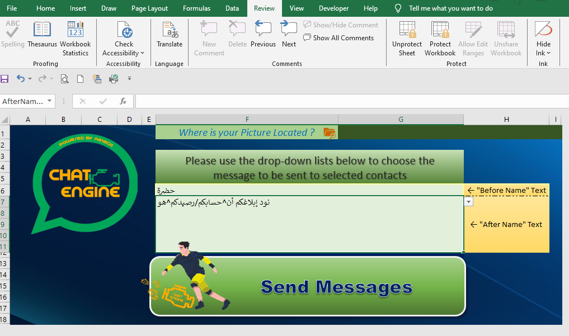Click the Send Messages button
The width and height of the screenshot is (569, 336).
[x=307, y=286]
